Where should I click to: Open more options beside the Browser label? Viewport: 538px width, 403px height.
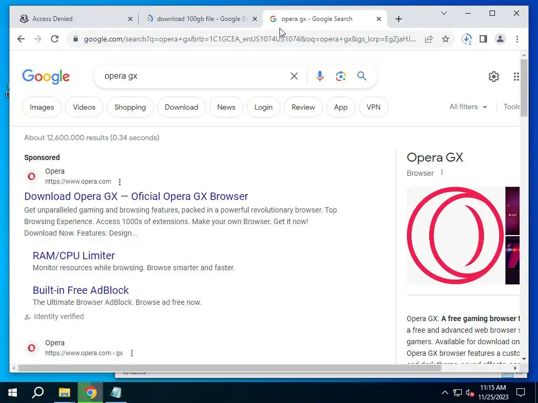442,172
